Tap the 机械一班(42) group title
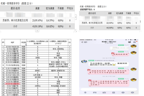The height and width of the screenshot is (96, 144). pos(109,42)
